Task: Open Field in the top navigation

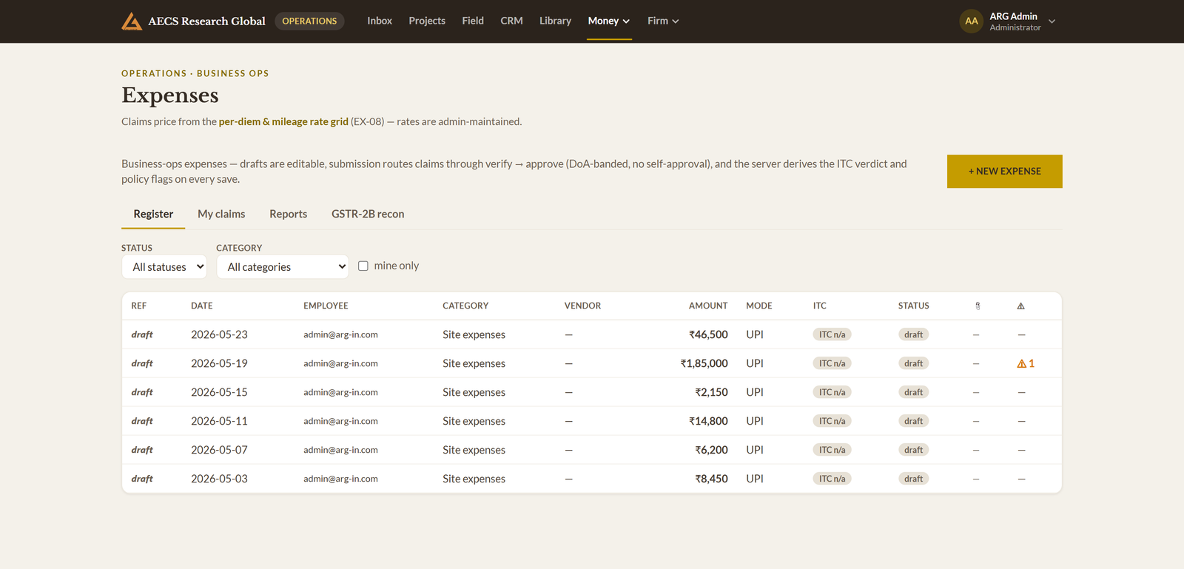Action: tap(473, 21)
